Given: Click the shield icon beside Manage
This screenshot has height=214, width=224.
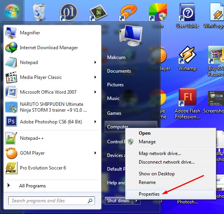Looking at the screenshot, I should pyautogui.click(x=131, y=142).
